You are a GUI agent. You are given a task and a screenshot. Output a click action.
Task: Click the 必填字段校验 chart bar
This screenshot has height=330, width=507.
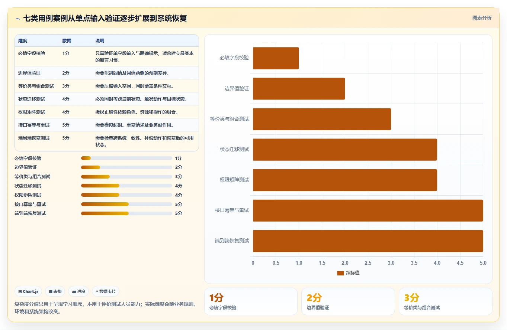coord(276,58)
